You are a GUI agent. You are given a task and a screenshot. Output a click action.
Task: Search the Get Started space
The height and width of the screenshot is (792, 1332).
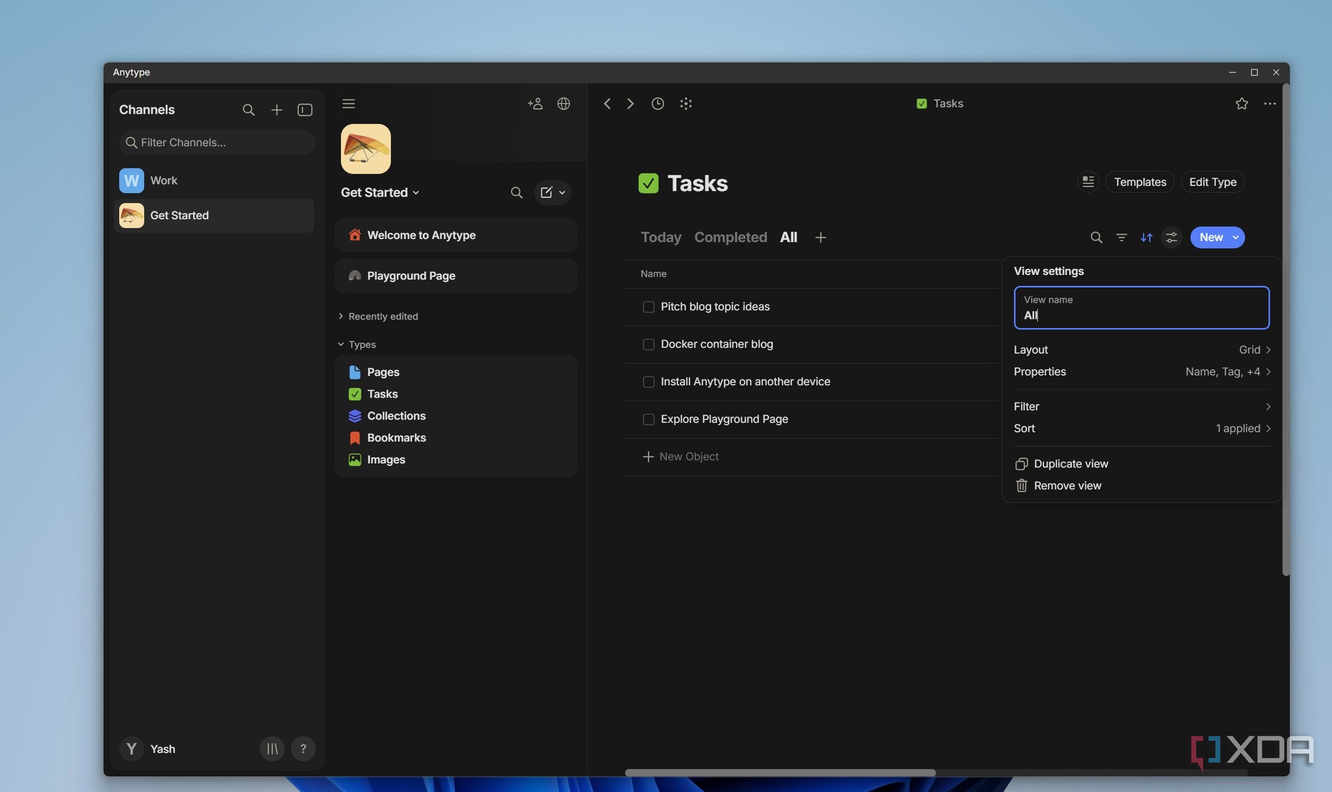(516, 193)
